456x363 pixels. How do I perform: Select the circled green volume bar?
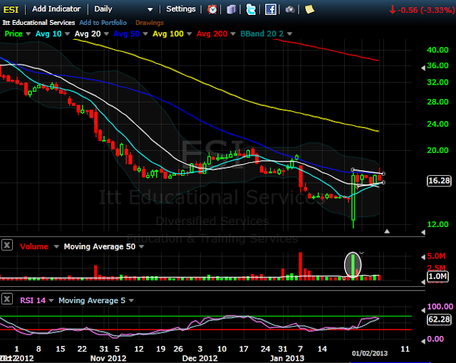point(353,265)
